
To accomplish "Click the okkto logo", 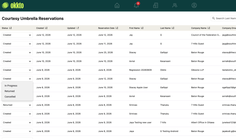I will tap(13, 6).
